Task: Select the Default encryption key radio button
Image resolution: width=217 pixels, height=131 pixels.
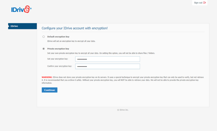Action: (x=44, y=37)
